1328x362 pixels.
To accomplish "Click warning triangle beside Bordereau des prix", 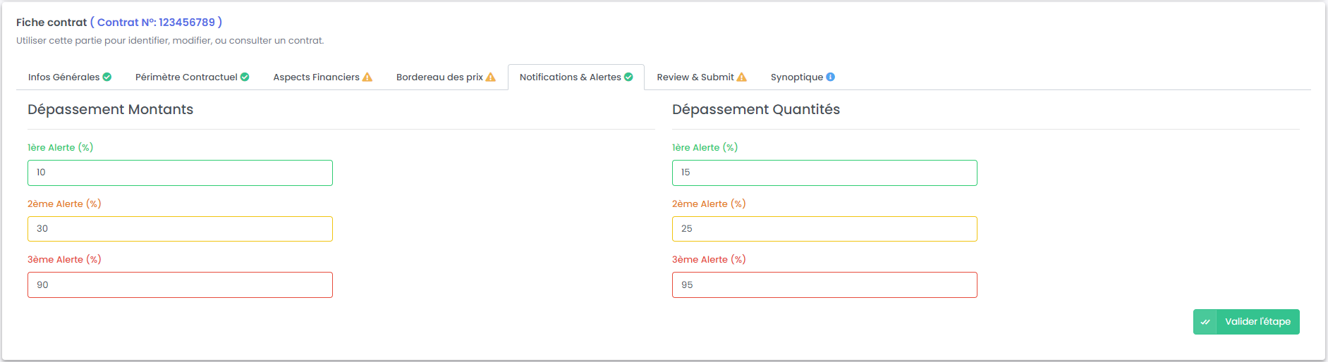I will 491,77.
